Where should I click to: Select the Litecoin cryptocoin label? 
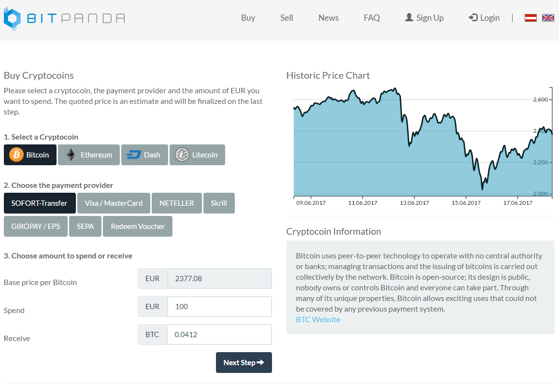[205, 155]
